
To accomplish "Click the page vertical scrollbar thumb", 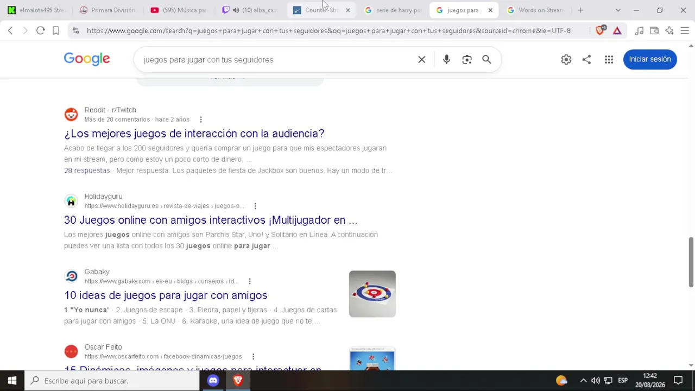I will tap(691, 262).
